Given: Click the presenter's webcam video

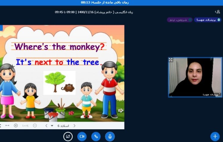Looking at the screenshot, I should tap(195, 77).
